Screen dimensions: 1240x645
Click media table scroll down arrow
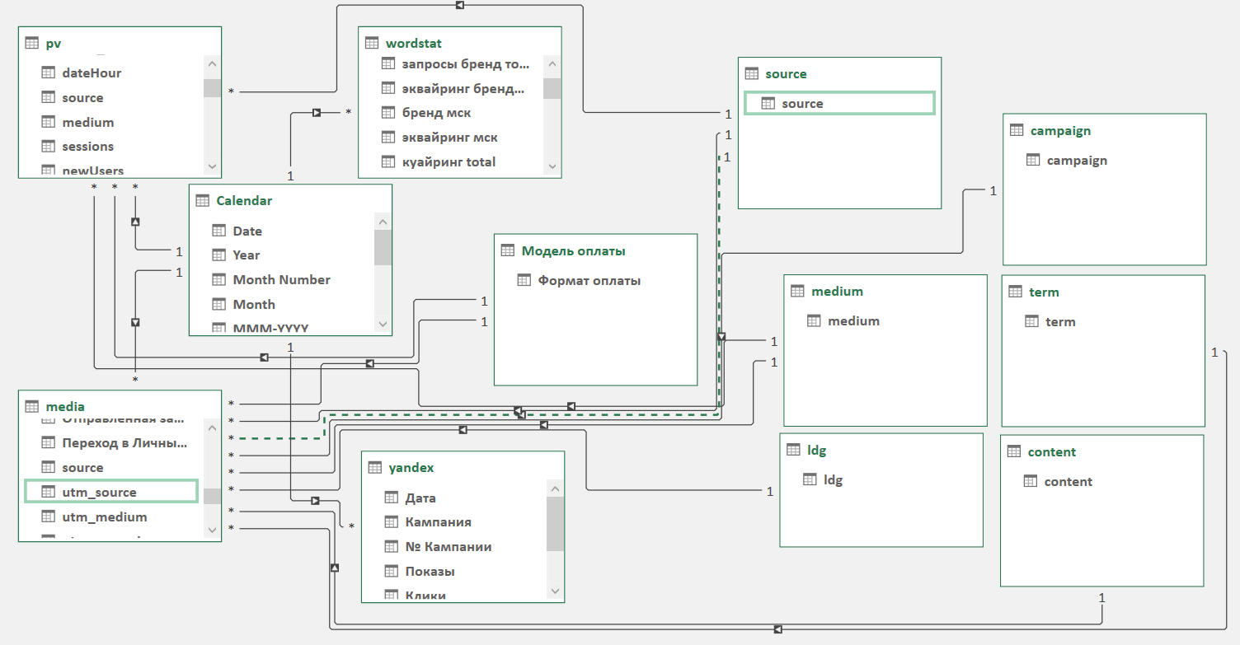pos(213,529)
